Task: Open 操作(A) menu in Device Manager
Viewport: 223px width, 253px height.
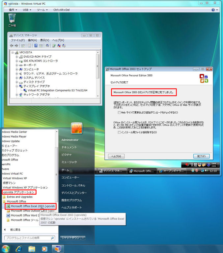Action: pyautogui.click(x=32, y=40)
